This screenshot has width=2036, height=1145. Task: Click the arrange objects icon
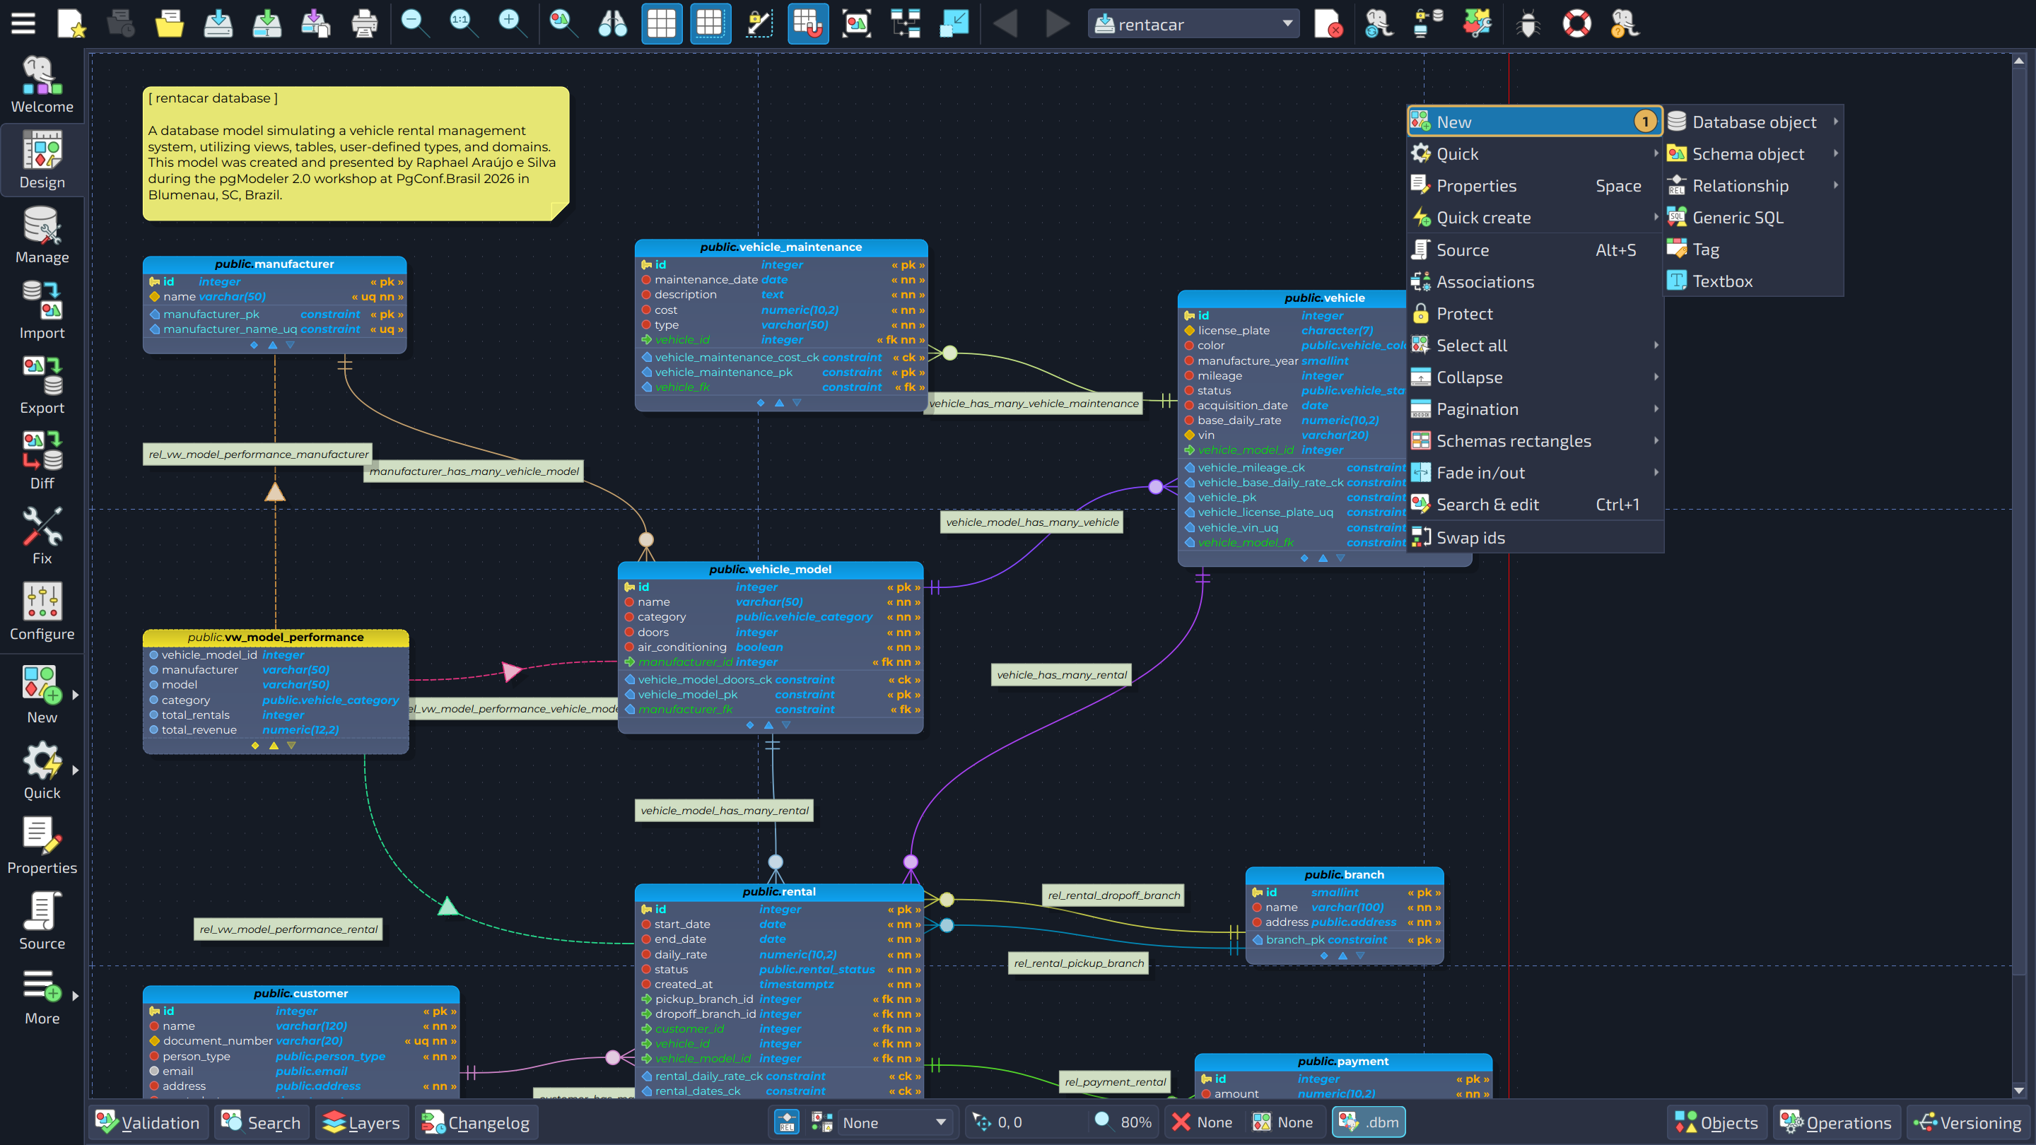click(x=906, y=24)
